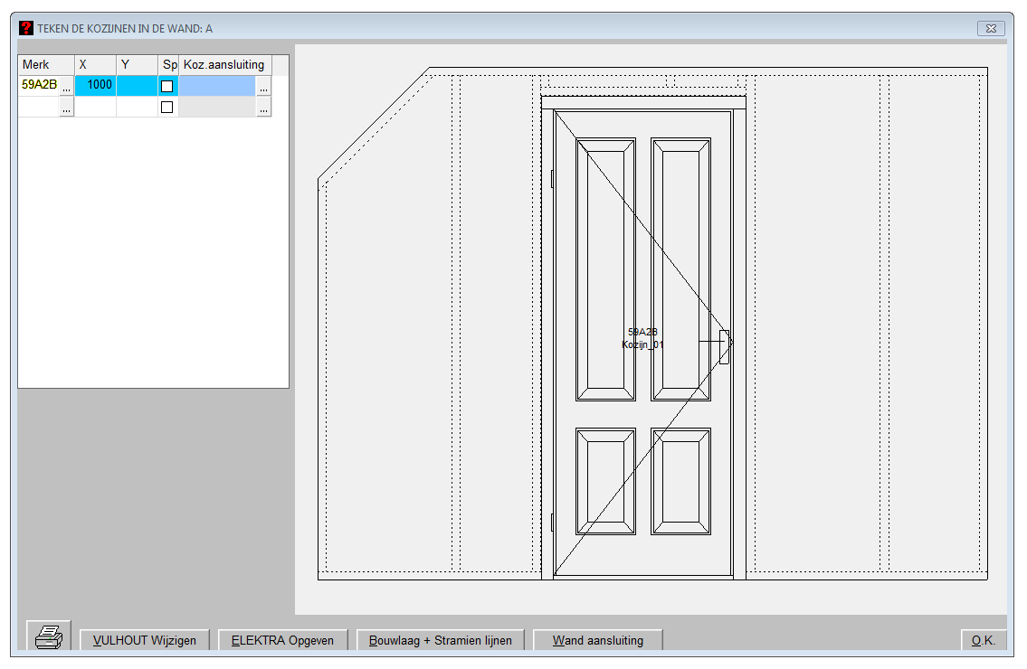
Task: Confirm with the O.K. button
Action: (x=984, y=640)
